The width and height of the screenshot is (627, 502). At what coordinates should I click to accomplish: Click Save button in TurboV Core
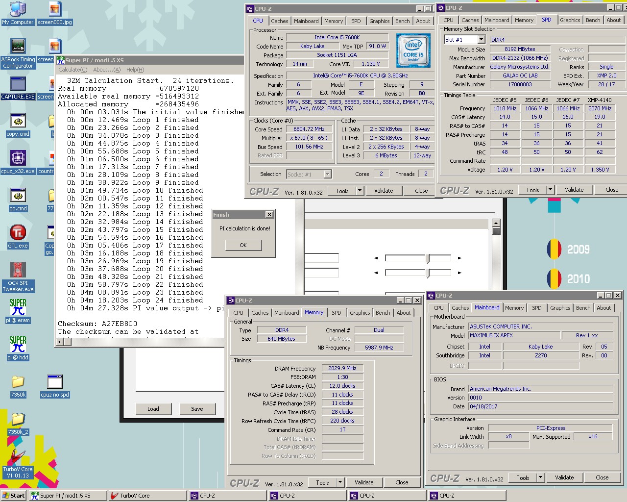[197, 409]
